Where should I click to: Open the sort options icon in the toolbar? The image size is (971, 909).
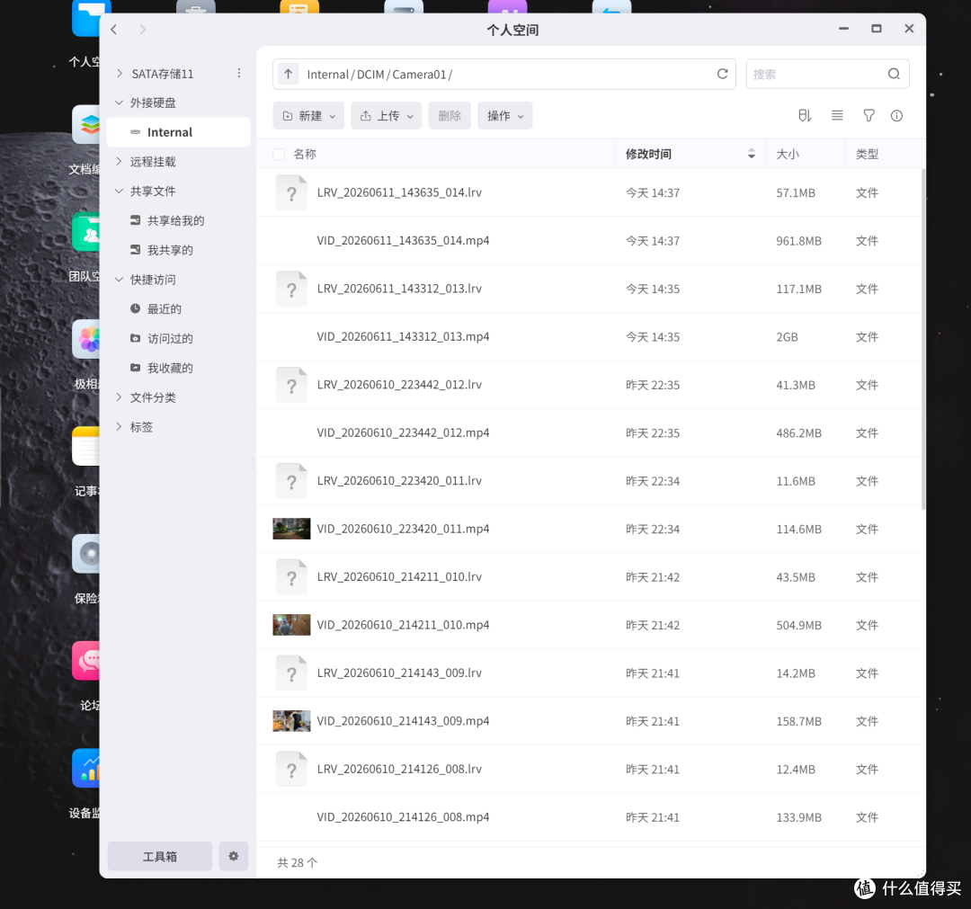coord(805,116)
